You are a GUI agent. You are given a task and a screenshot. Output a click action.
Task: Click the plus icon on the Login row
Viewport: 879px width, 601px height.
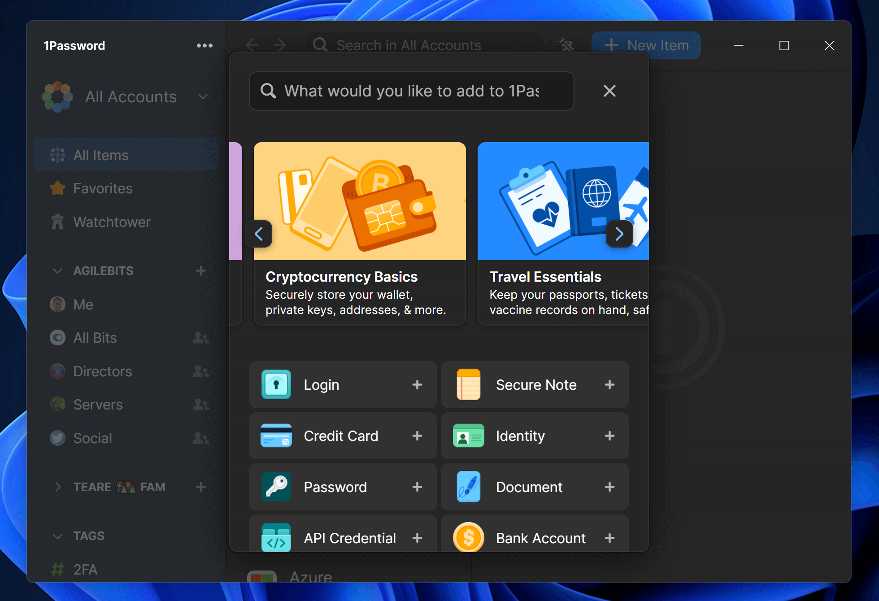(x=418, y=385)
